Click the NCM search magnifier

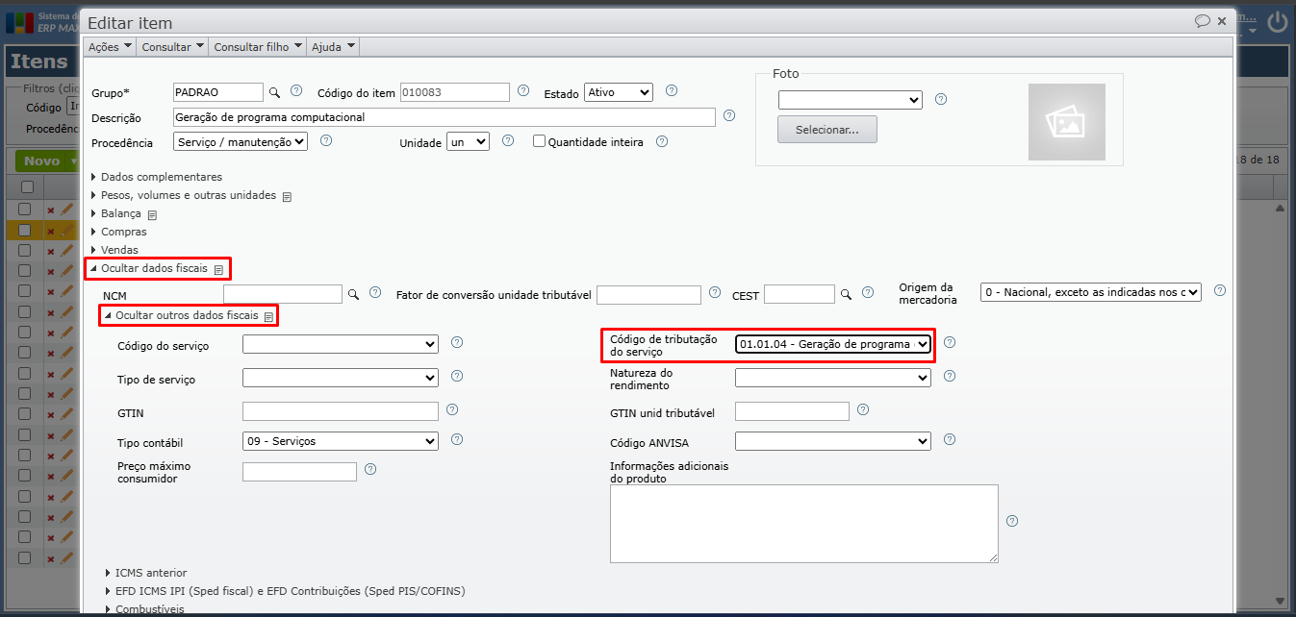click(x=353, y=294)
